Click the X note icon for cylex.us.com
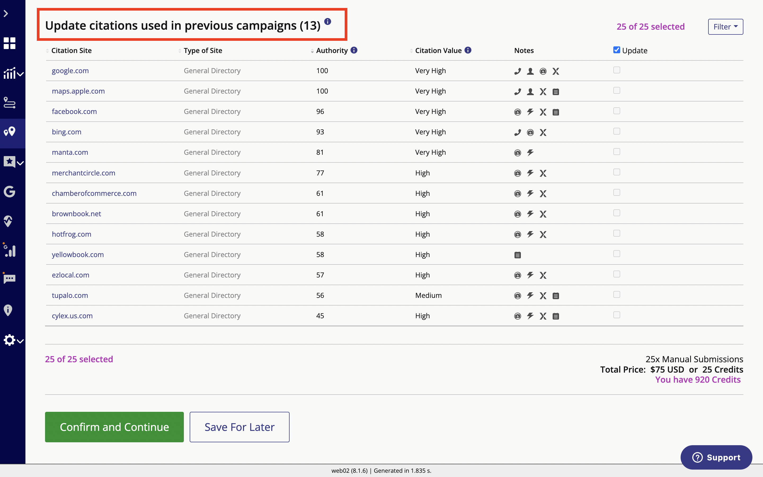 click(x=543, y=316)
